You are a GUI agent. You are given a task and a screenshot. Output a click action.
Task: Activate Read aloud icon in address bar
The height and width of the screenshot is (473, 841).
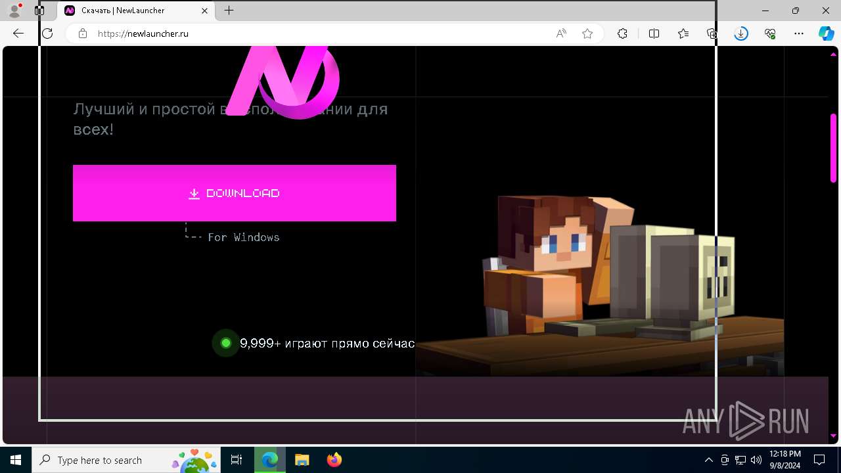pos(561,34)
